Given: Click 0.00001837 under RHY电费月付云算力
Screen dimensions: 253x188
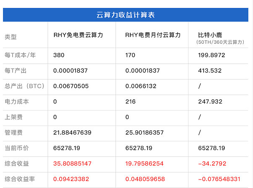Looking at the screenshot, I should coord(143,71).
